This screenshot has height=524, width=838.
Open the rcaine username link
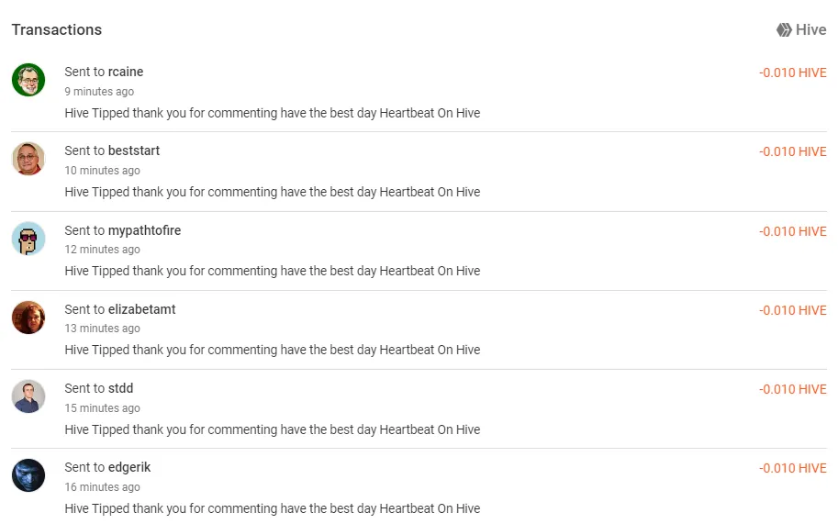click(126, 72)
